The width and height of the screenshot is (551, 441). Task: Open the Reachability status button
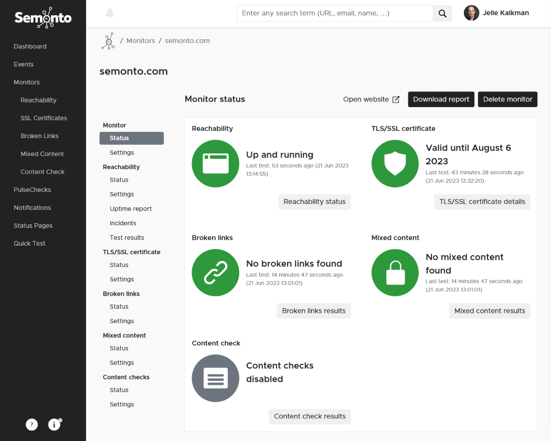[314, 202]
